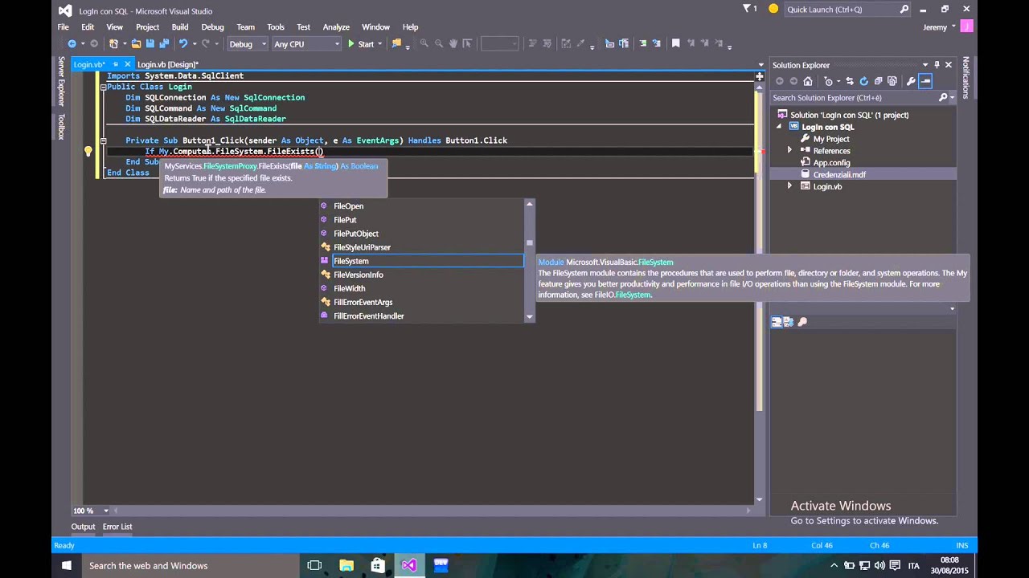The height and width of the screenshot is (578, 1029).
Task: Click the lightbulb quick actions icon
Action: point(88,151)
